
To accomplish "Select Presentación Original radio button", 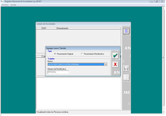I will (55, 54).
